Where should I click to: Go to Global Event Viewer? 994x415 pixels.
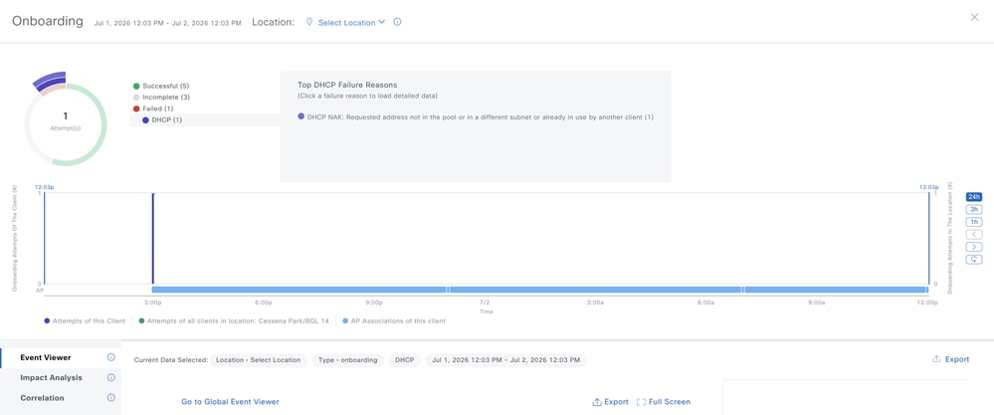pos(230,402)
